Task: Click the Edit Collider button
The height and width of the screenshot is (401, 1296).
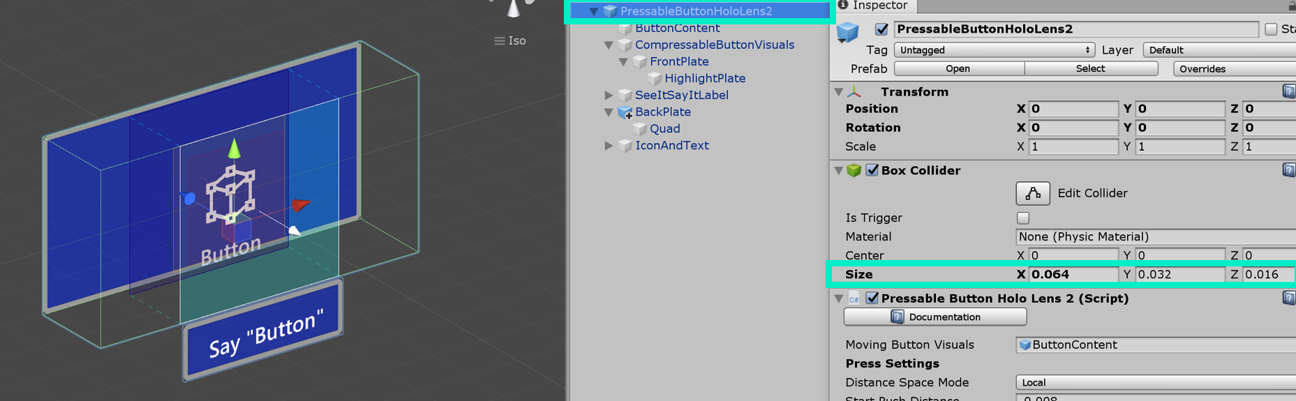Action: click(1033, 193)
